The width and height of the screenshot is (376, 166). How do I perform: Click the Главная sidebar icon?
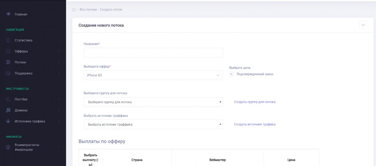coord(8,14)
